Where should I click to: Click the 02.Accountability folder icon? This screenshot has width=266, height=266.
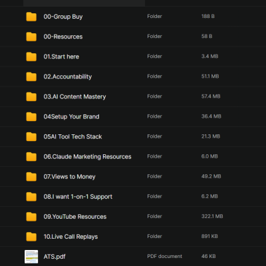click(31, 76)
